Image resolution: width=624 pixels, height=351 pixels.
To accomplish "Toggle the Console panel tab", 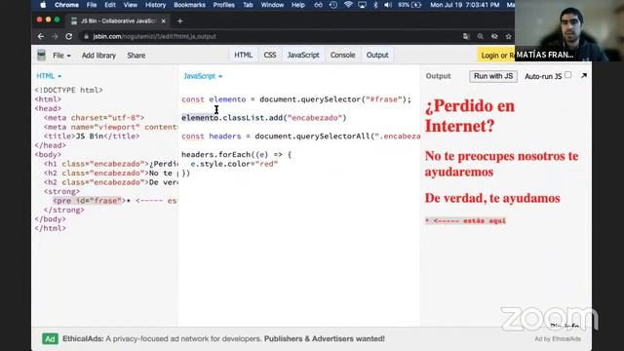I will click(342, 55).
